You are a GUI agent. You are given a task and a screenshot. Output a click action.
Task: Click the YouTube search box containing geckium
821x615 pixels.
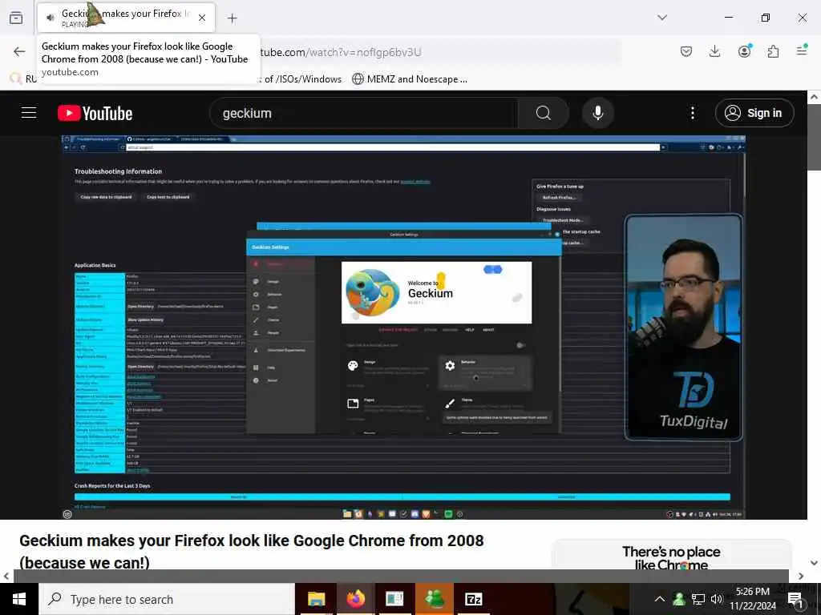(363, 113)
